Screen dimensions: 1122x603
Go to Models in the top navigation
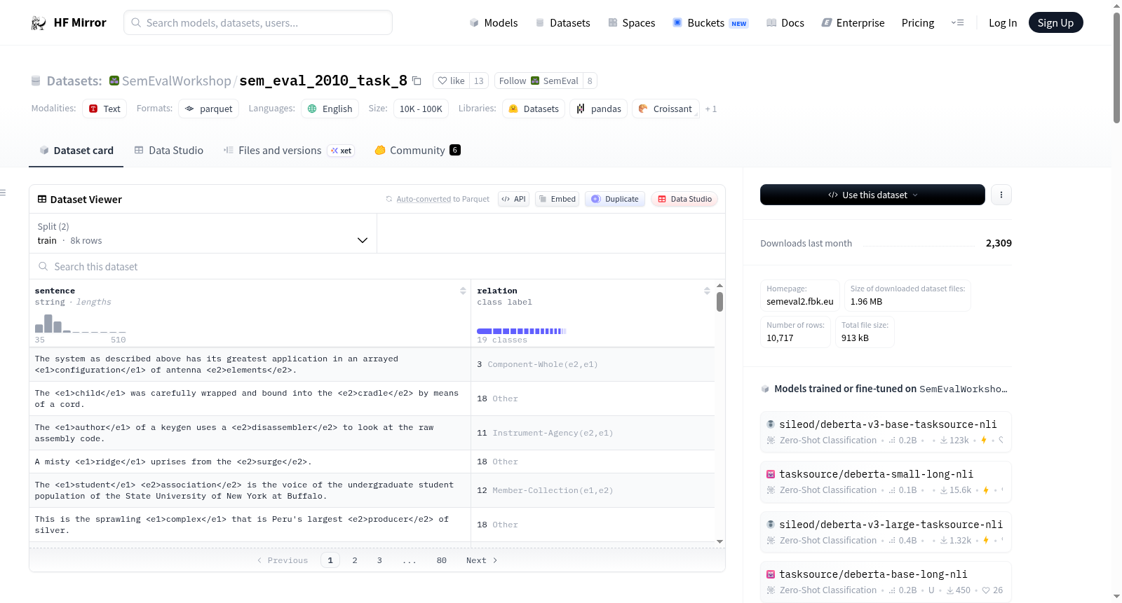tap(494, 23)
